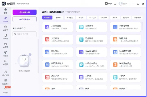The image size is (147, 97).
Task: Switch to the 视频脚本 tab
Action: pos(126,17)
